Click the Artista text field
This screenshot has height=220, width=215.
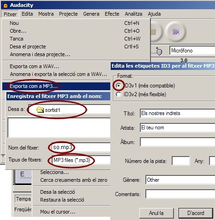tap(178, 127)
